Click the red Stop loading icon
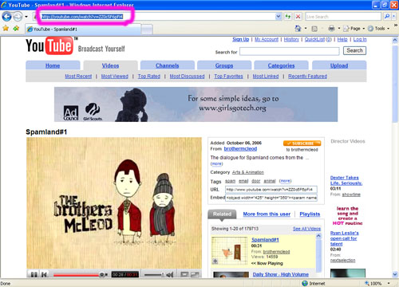Image resolution: width=399 pixels, height=287 pixels. [298, 17]
